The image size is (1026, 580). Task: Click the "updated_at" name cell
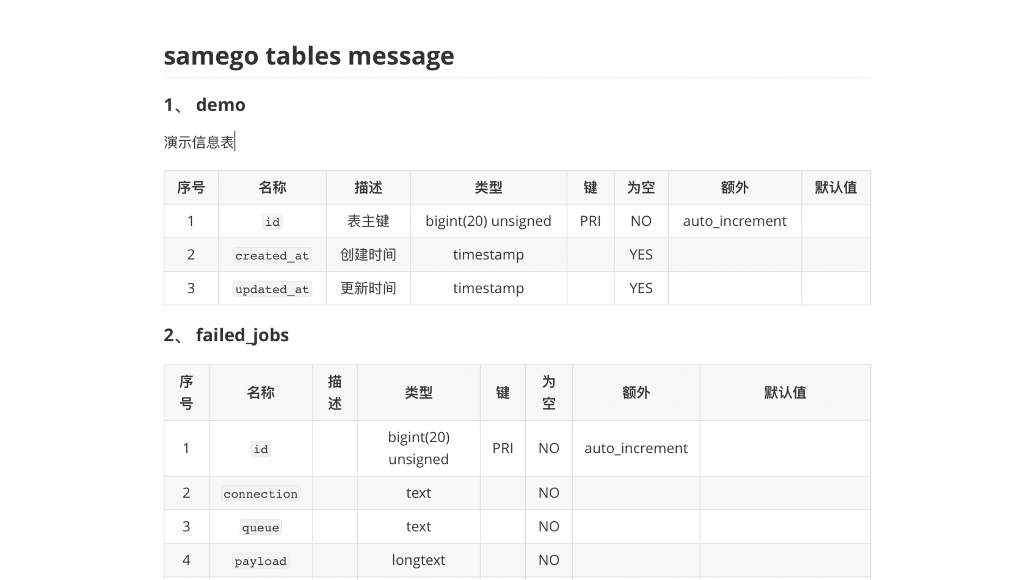(x=272, y=289)
